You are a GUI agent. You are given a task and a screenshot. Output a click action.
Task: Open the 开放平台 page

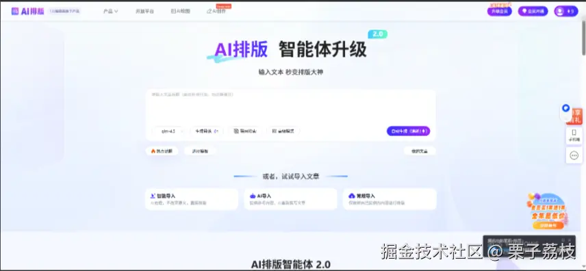pos(144,11)
